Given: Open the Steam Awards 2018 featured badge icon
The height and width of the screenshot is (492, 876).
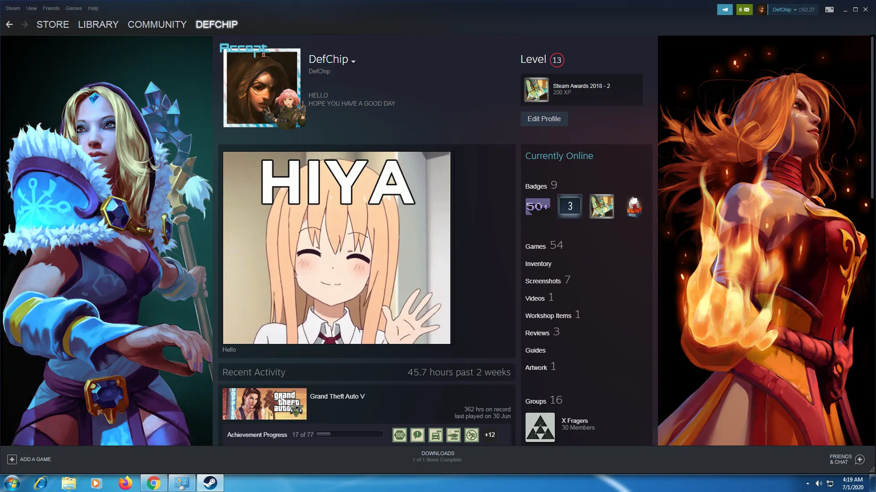Looking at the screenshot, I should point(536,89).
